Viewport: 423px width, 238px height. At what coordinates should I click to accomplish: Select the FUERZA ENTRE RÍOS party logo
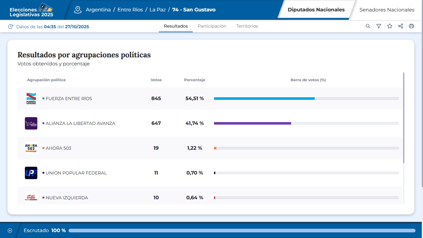[x=31, y=98]
